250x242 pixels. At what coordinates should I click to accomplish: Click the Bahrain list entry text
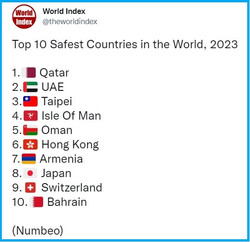coord(67,202)
